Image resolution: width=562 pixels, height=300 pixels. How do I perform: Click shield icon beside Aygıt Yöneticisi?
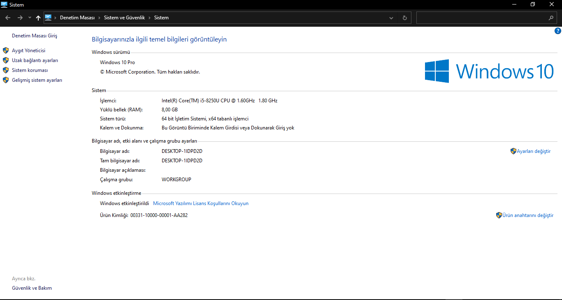(6, 51)
